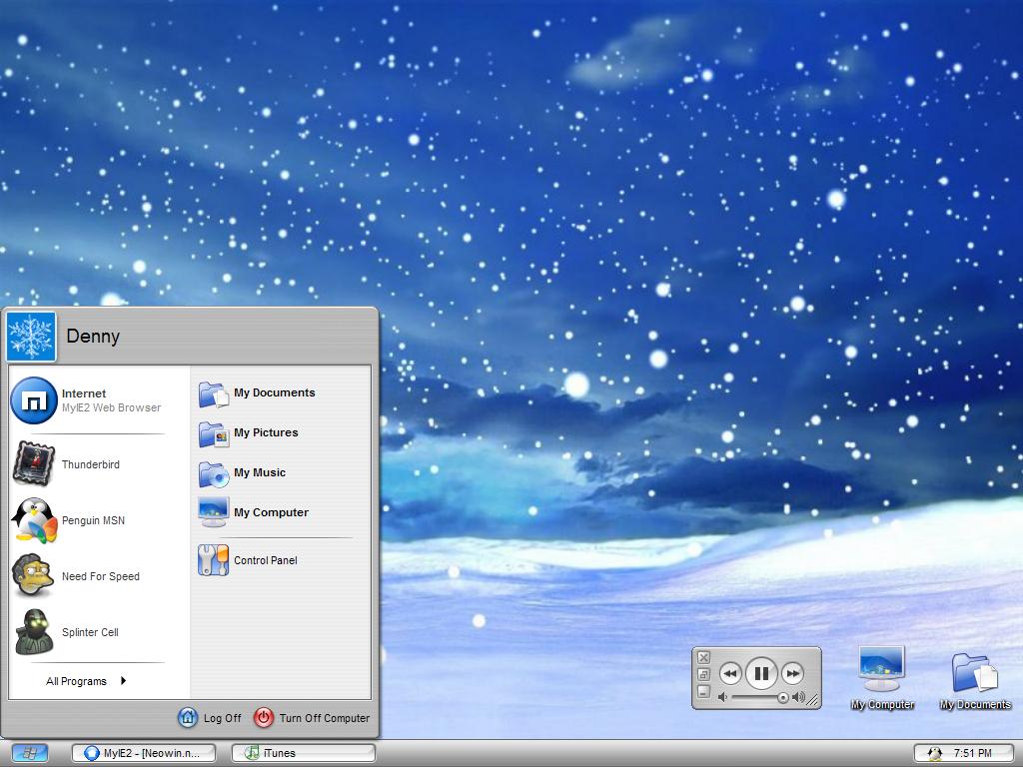
Task: Click the penguin icon in the system tray
Action: (x=935, y=753)
